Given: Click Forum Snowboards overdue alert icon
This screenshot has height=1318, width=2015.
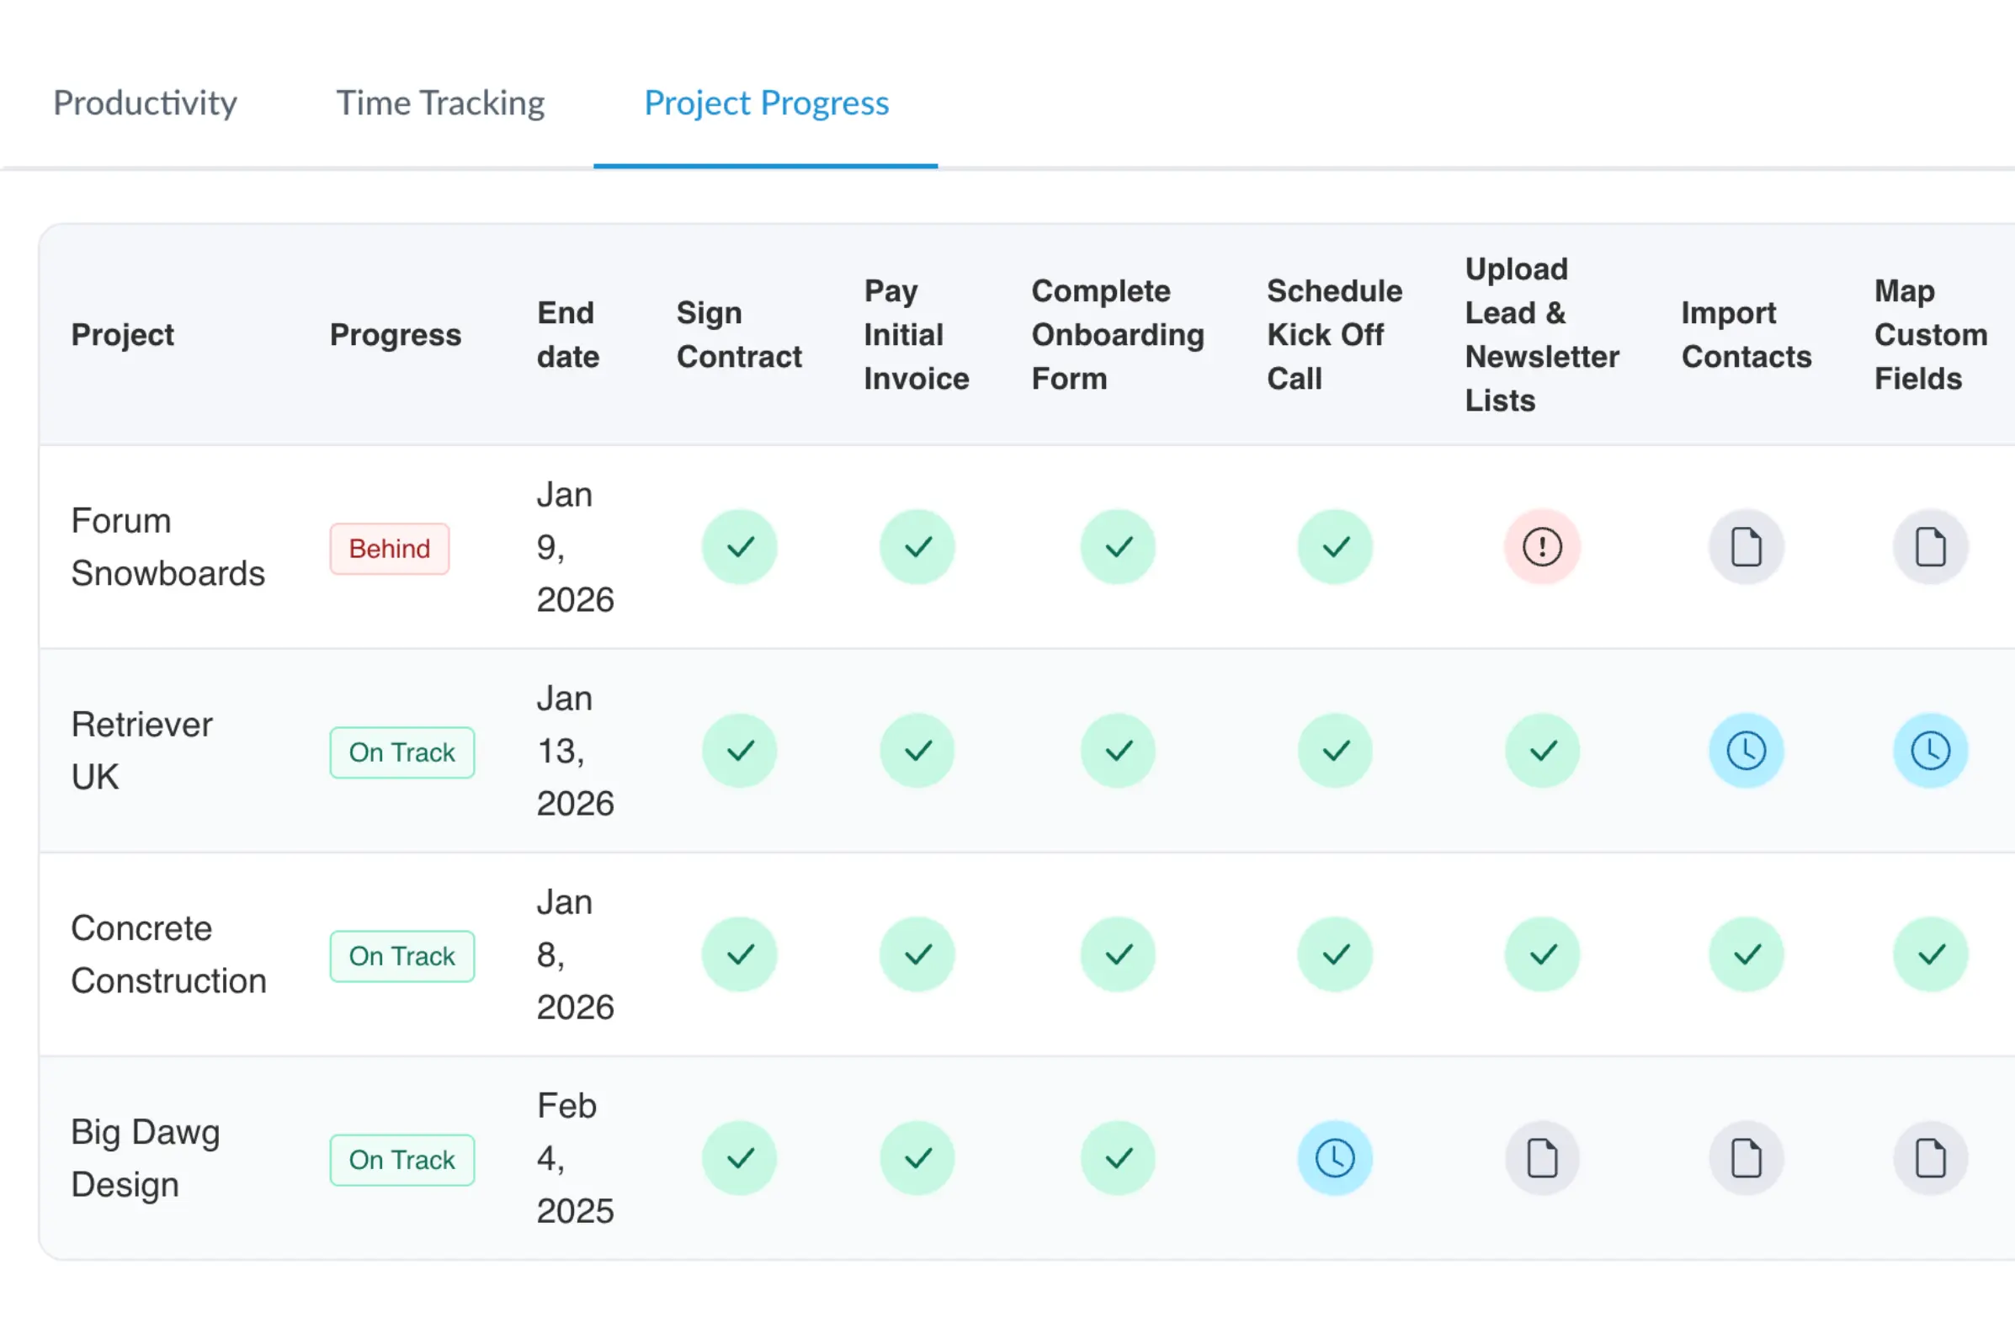Looking at the screenshot, I should (x=1542, y=547).
